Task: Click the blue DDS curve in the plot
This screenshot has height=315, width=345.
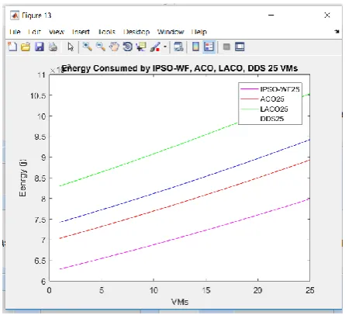Action: [185, 184]
